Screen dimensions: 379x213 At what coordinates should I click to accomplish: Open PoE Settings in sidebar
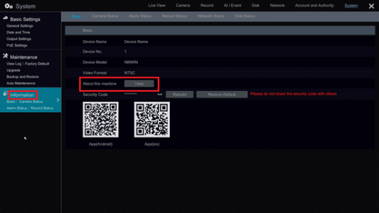[17, 45]
